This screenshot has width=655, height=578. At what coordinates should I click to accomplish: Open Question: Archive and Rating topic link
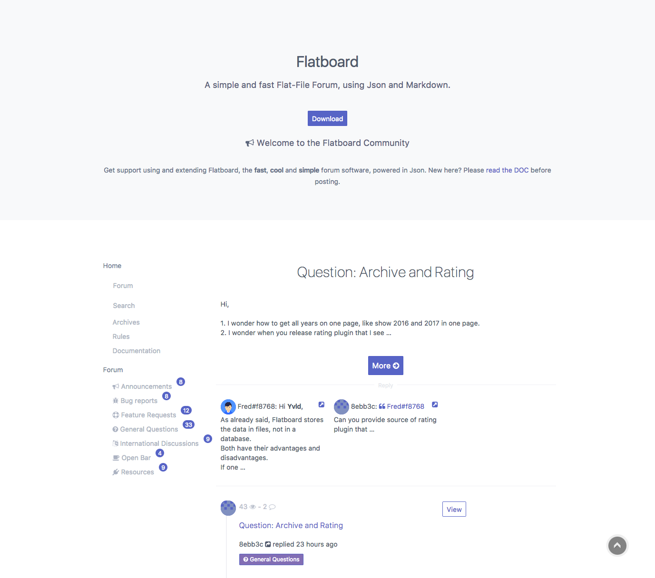pyautogui.click(x=291, y=525)
